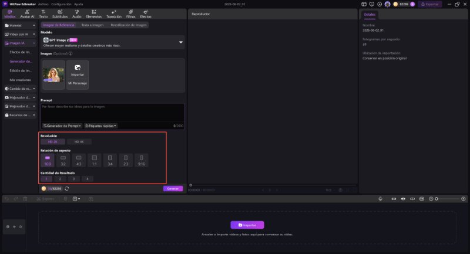Click the Generar button
The image size is (470, 254).
[173, 188]
